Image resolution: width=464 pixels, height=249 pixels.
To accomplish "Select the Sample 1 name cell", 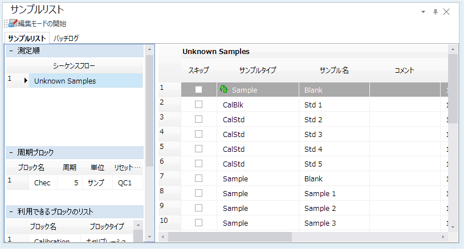I will coord(334,193).
